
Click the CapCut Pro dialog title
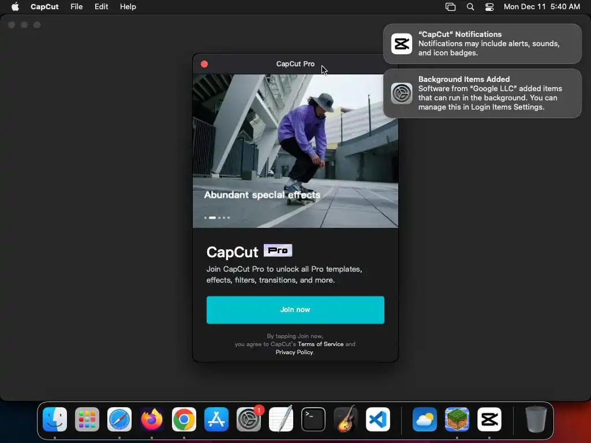click(x=295, y=64)
